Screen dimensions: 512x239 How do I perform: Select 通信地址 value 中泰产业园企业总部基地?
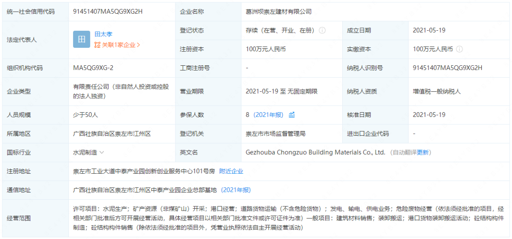tap(145, 190)
